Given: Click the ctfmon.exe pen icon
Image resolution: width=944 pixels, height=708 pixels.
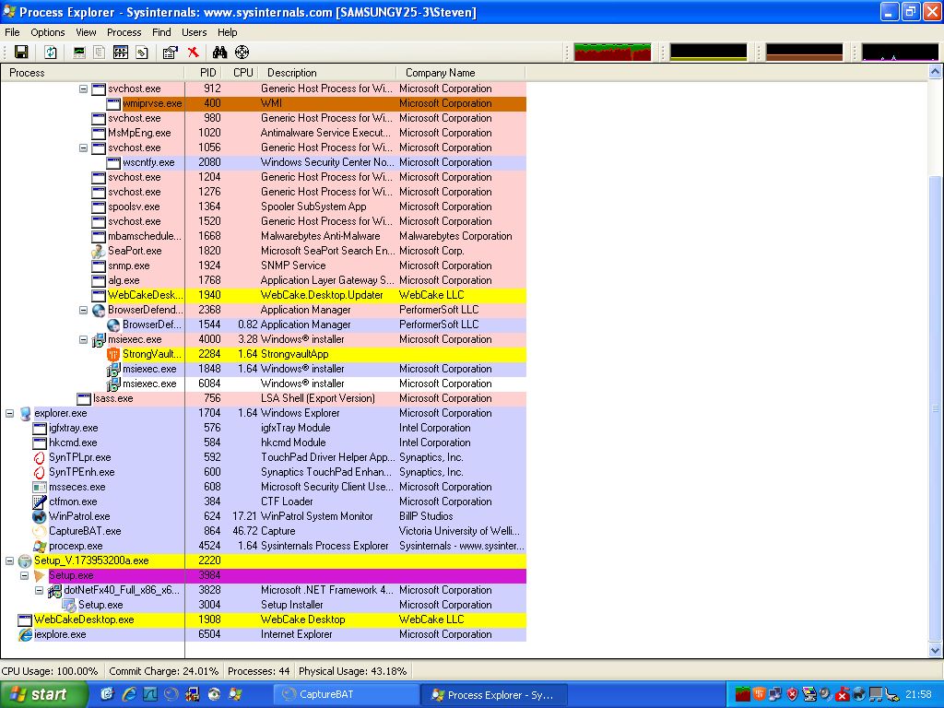Looking at the screenshot, I should (39, 501).
